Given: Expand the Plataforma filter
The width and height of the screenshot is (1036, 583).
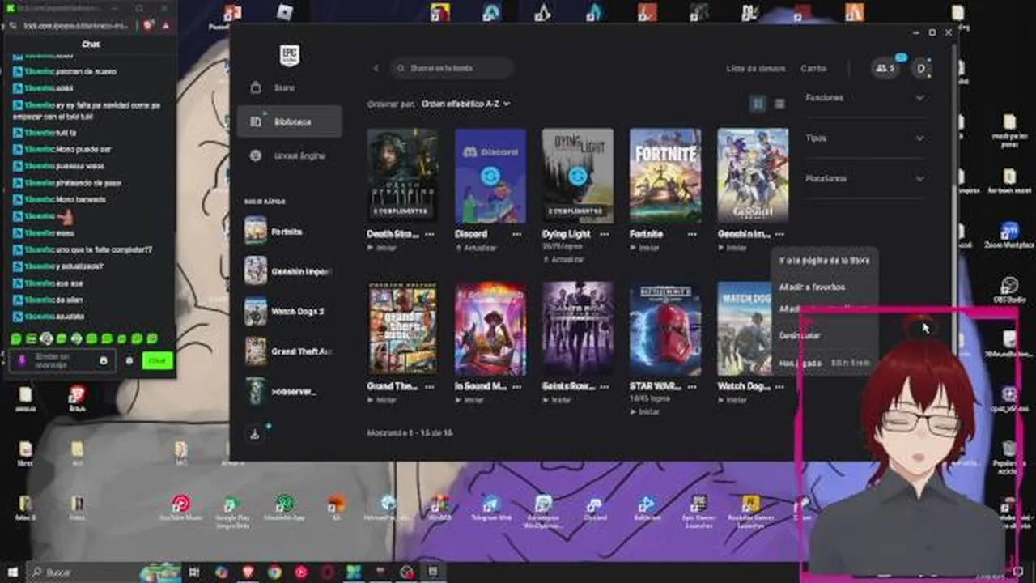Looking at the screenshot, I should [864, 178].
